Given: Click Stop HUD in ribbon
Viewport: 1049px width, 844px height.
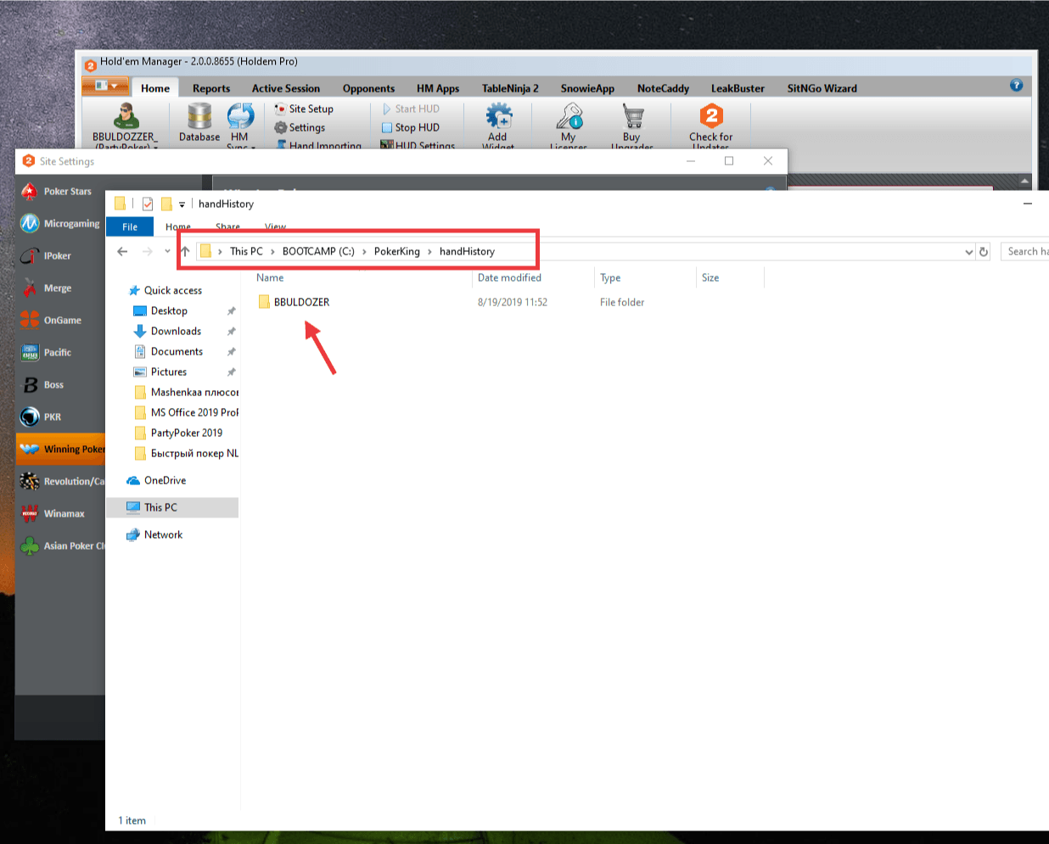Looking at the screenshot, I should click(411, 127).
